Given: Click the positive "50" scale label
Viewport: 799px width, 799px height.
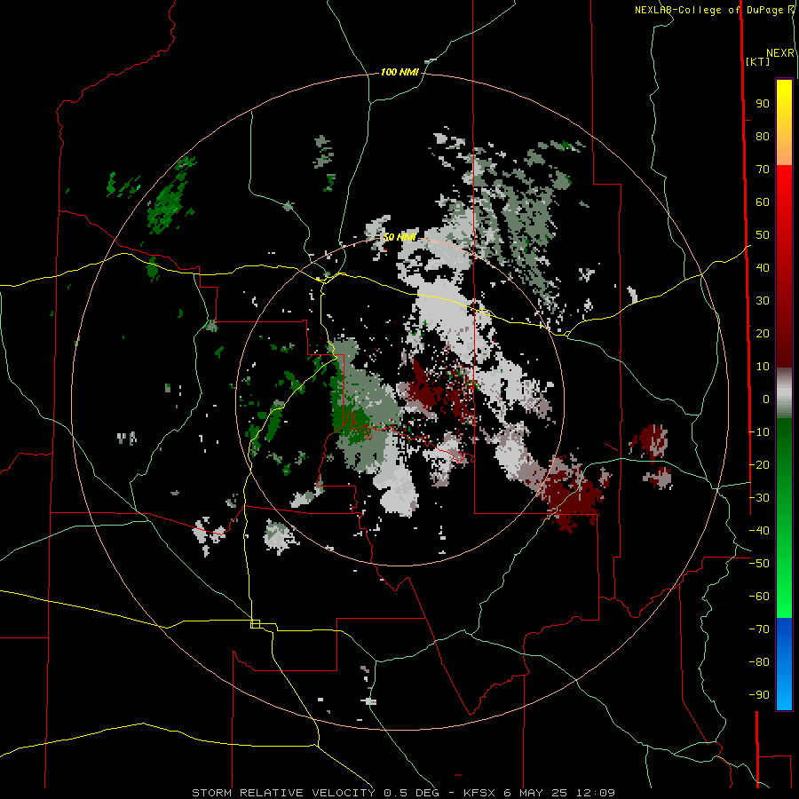Looking at the screenshot, I should (x=763, y=235).
